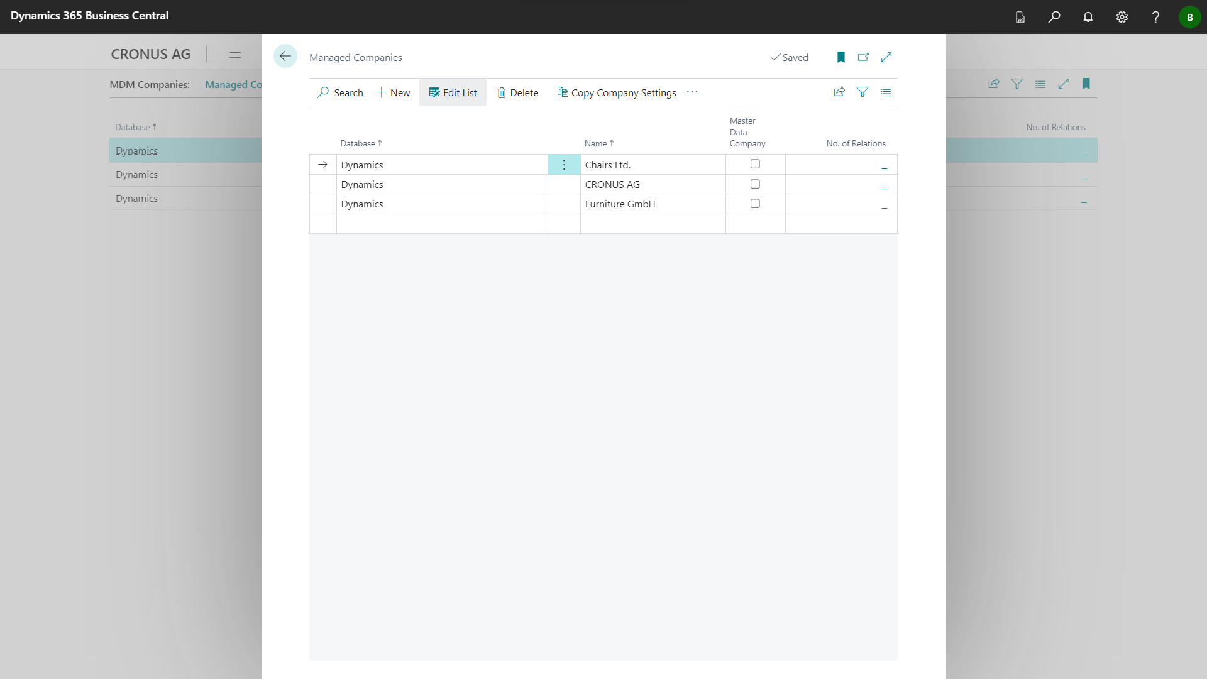
Task: Run Copy Company Settings action
Action: [617, 92]
